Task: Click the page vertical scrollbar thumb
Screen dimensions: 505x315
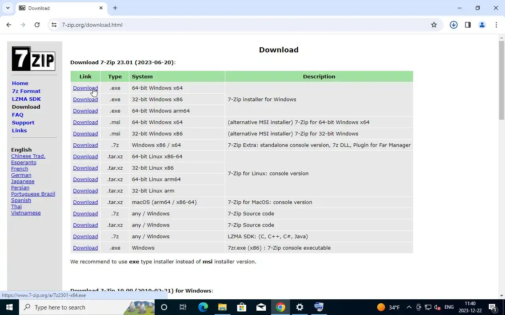Action: pos(502,80)
